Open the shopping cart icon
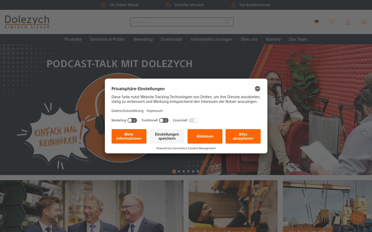Screen dimensions: 372x232 364,22
